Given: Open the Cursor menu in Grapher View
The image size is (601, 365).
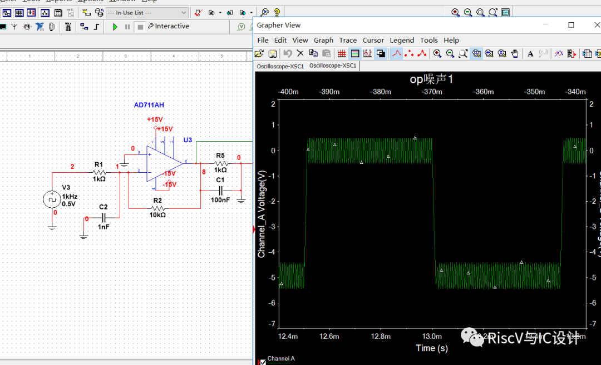Looking at the screenshot, I should point(373,40).
